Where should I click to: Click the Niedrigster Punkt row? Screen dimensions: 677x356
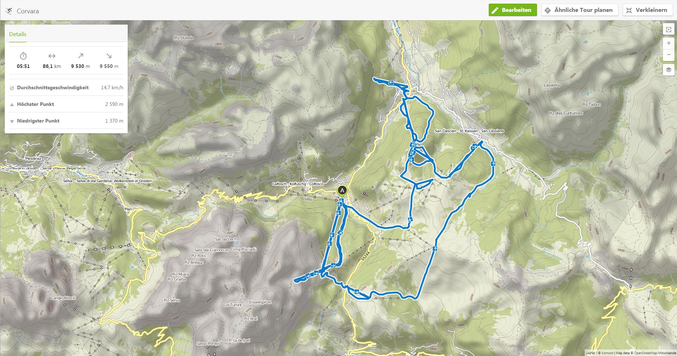[66, 121]
